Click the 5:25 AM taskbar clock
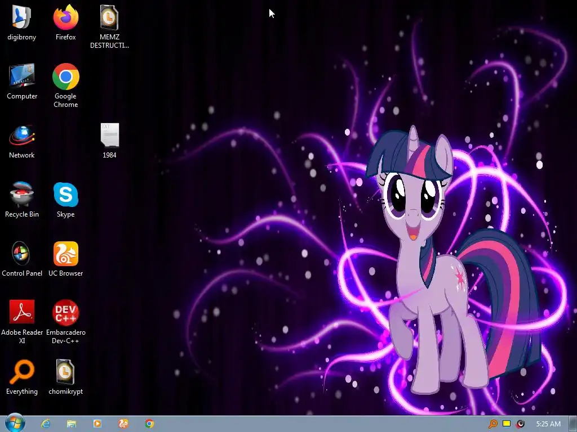Screen dimensions: 577x432 tap(548, 424)
